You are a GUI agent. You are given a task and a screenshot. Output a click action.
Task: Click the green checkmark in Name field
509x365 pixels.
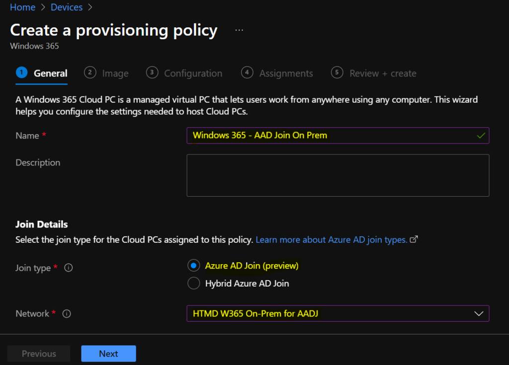pos(481,135)
